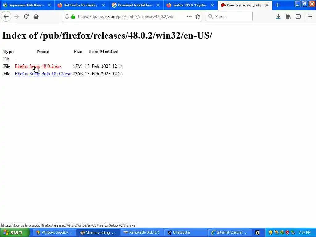Click the Index of page heading
This screenshot has height=237, width=316.
(x=107, y=36)
